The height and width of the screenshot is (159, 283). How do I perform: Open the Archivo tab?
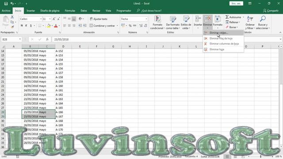6,11
